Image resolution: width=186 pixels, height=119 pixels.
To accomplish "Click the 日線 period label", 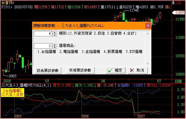I will [x=178, y=81].
